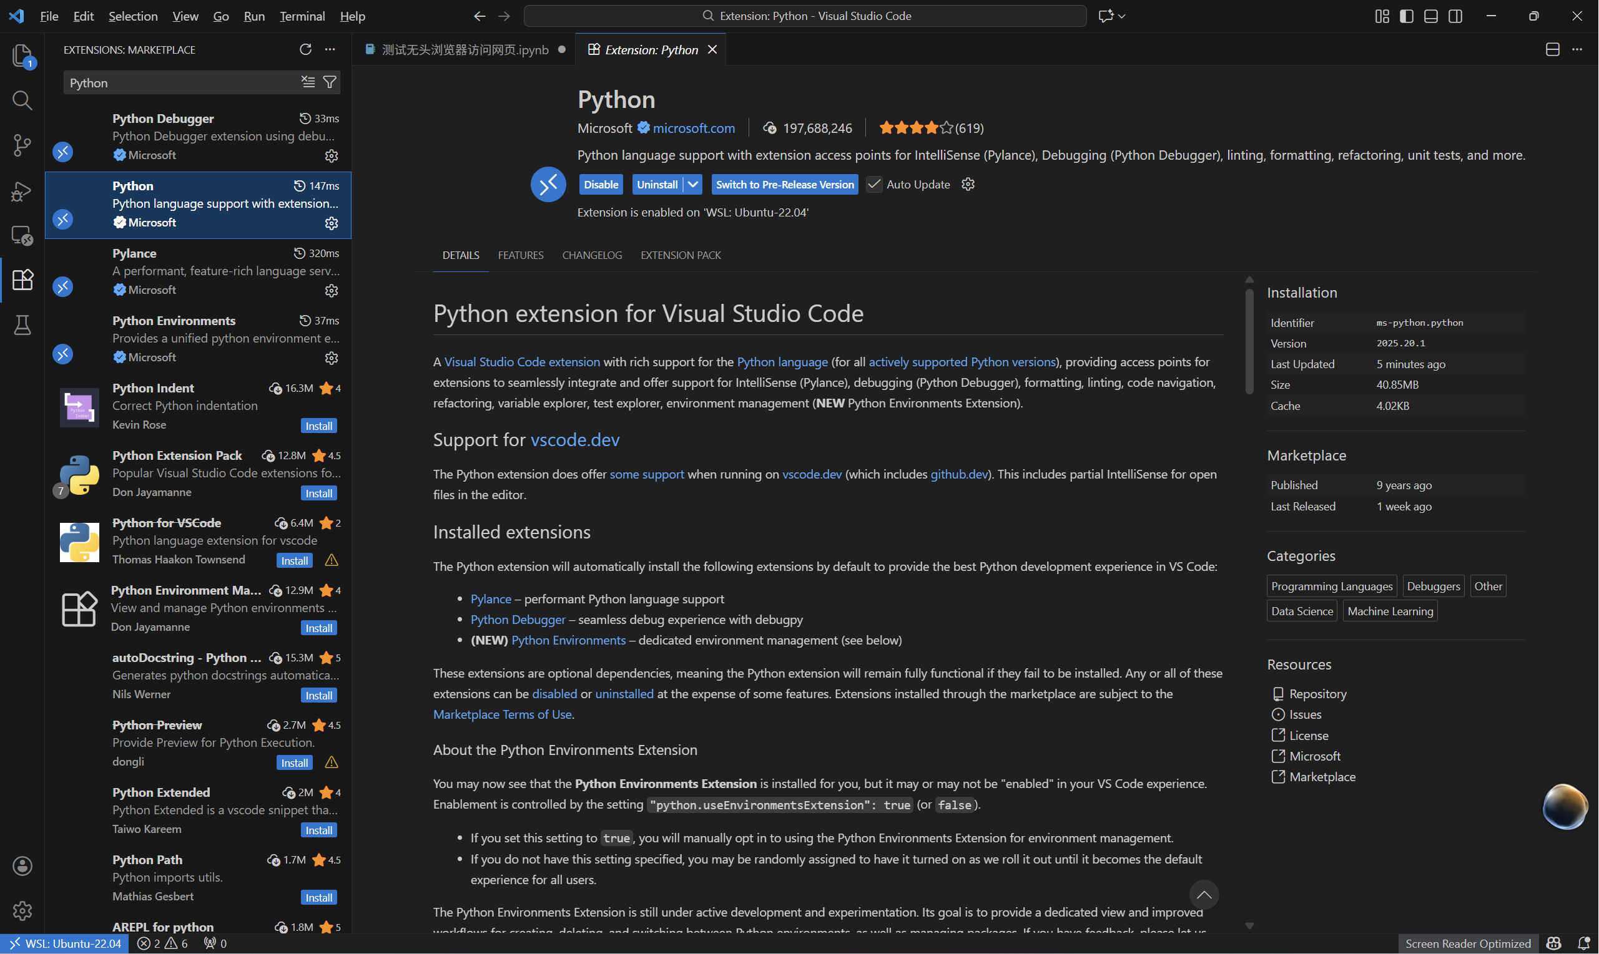
Task: Open the Copilot chat dropdown in title bar
Action: [1122, 16]
